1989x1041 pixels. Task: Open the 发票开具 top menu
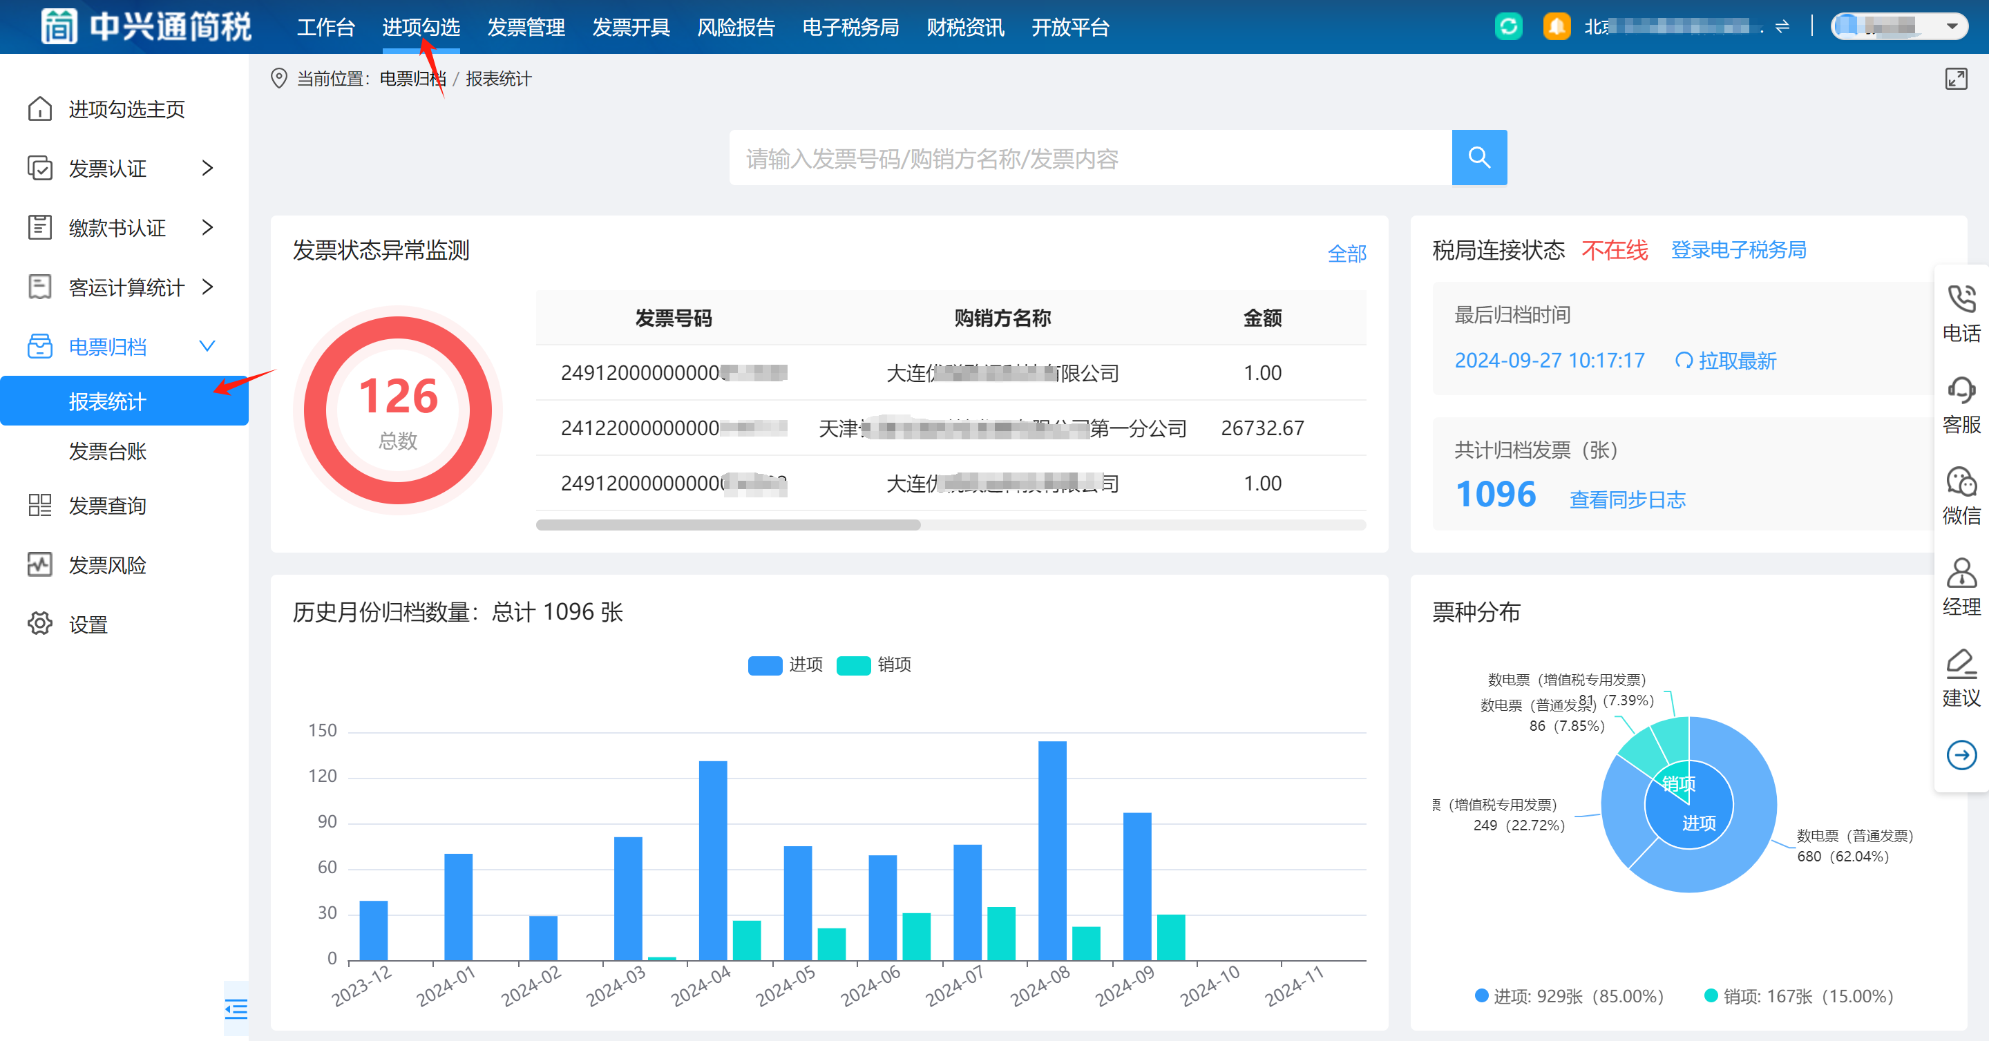631,28
